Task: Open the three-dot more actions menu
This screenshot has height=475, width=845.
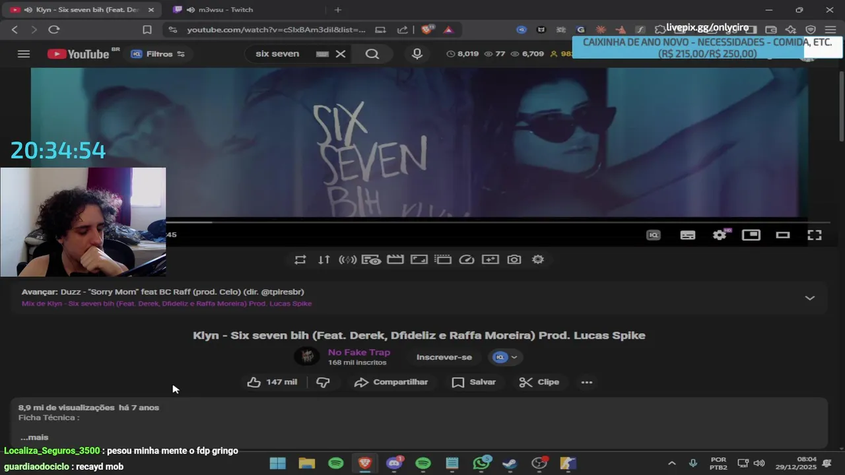Action: [x=587, y=382]
